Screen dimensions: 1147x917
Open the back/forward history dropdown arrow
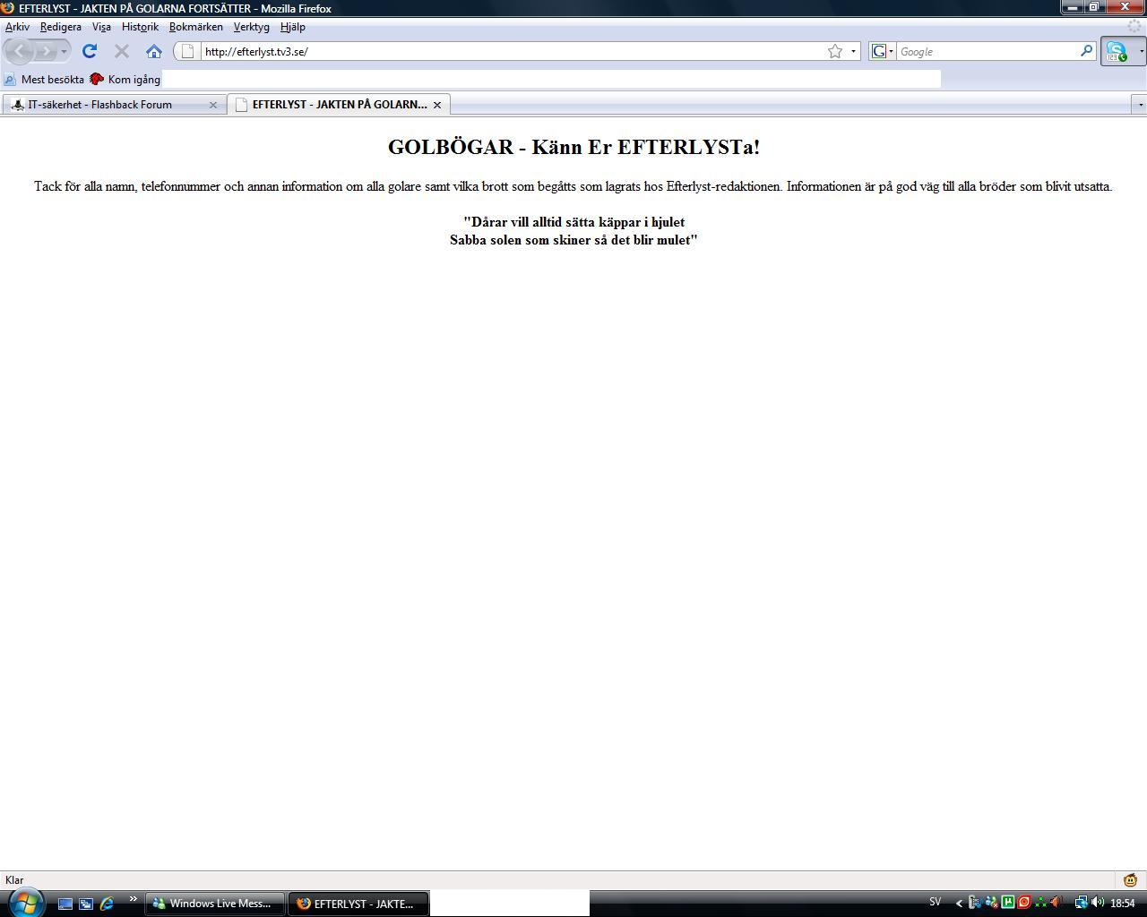tap(64, 51)
